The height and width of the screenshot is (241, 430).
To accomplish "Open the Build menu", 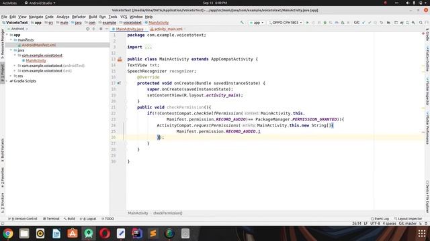I will [x=93, y=17].
